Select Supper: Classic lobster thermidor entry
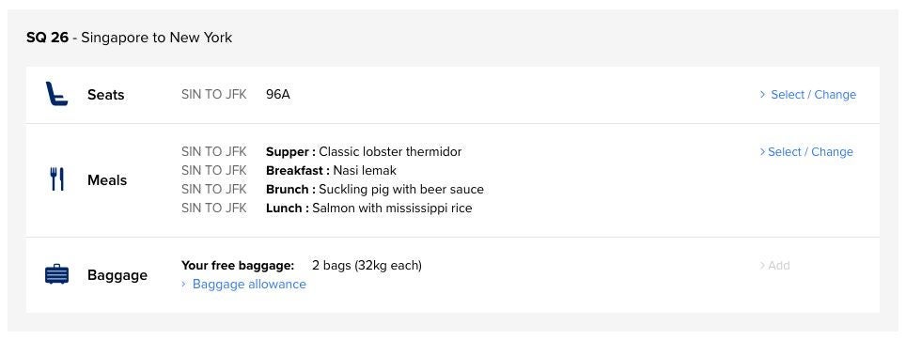906x340 pixels. 364,152
